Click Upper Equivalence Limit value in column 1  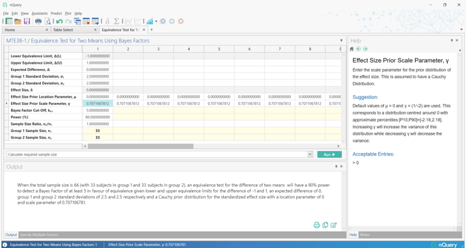point(98,62)
